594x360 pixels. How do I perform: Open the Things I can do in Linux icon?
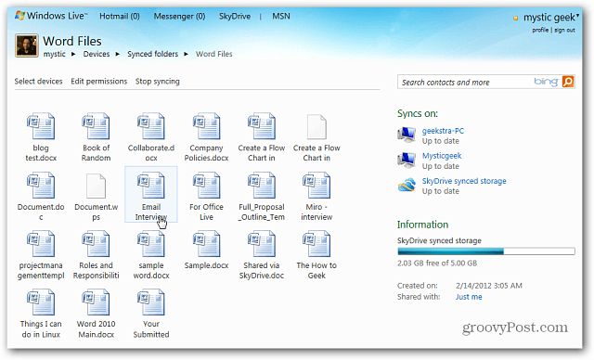click(x=41, y=302)
